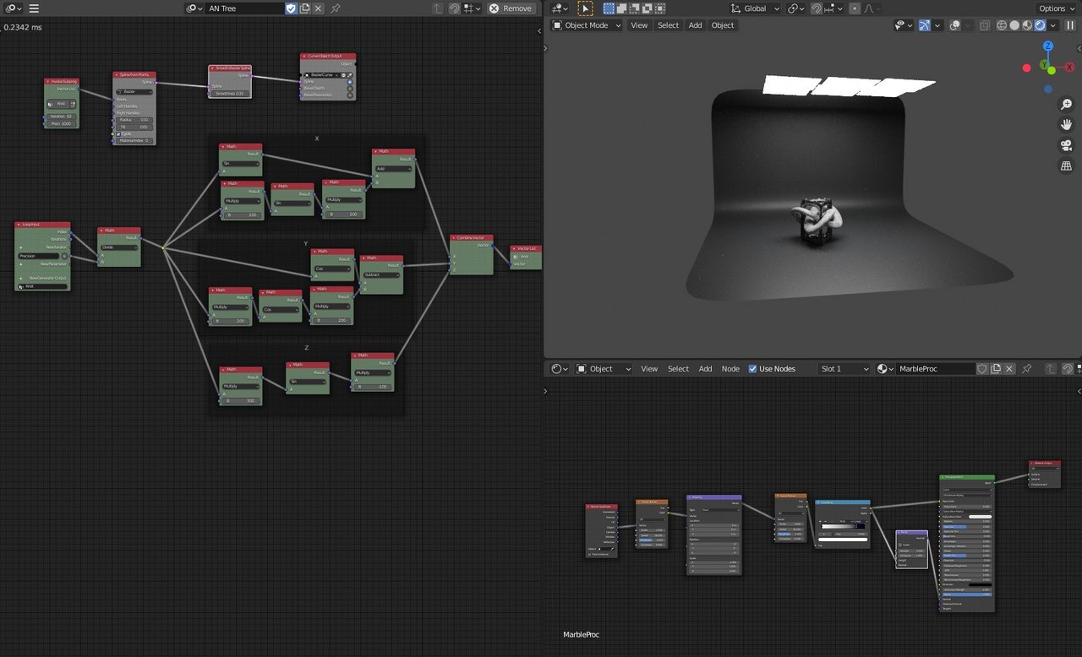1082x657 pixels.
Task: Open the Select menu in the 3D viewport
Action: point(668,25)
